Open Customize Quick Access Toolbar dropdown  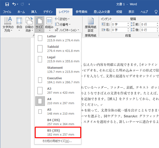tap(29, 4)
